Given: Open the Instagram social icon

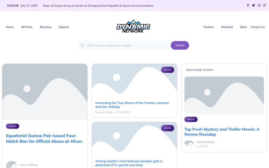Looking at the screenshot, I should coord(259,5).
